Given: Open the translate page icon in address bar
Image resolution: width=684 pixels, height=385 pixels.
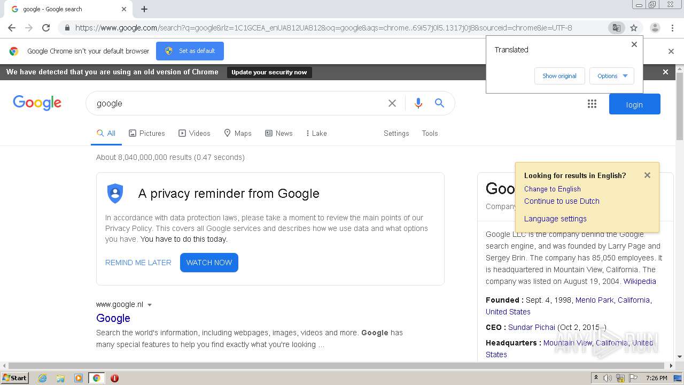Looking at the screenshot, I should 616,28.
